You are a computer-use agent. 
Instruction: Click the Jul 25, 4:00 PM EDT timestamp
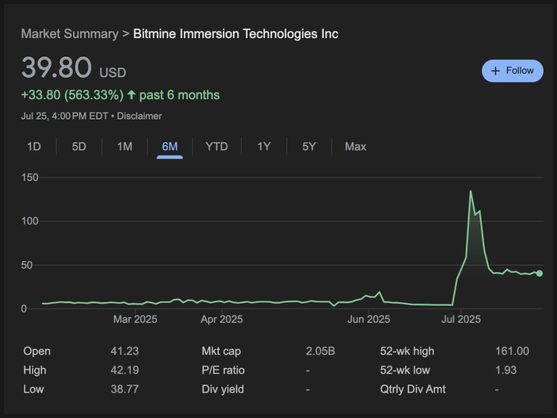tap(65, 116)
